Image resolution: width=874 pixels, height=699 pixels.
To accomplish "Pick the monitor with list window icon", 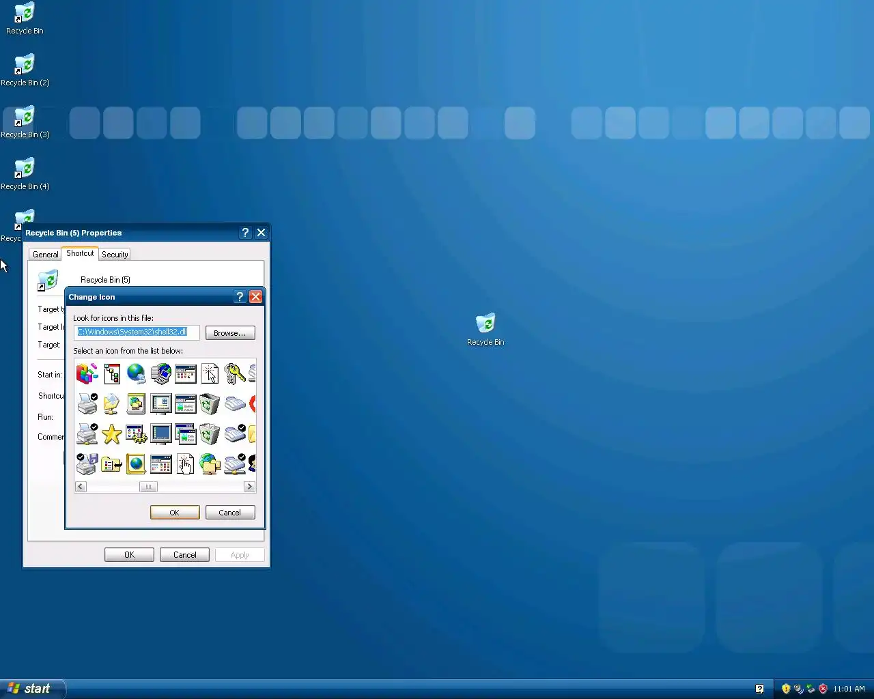I will coord(160,404).
